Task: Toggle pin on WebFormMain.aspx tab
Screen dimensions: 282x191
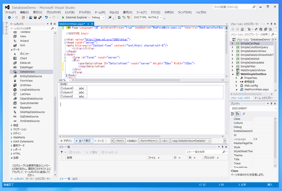Action: (x=88, y=24)
